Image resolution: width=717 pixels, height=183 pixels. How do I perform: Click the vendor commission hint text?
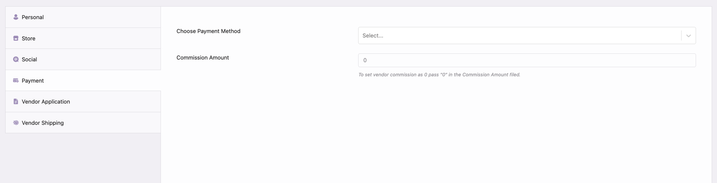439,75
